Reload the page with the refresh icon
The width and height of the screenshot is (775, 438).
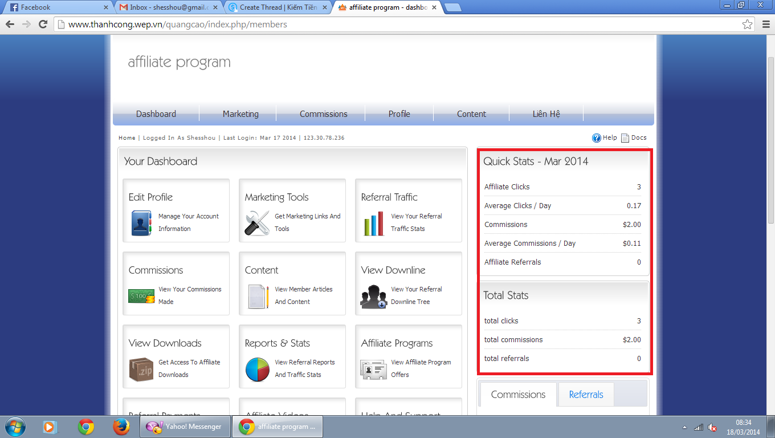pos(43,25)
